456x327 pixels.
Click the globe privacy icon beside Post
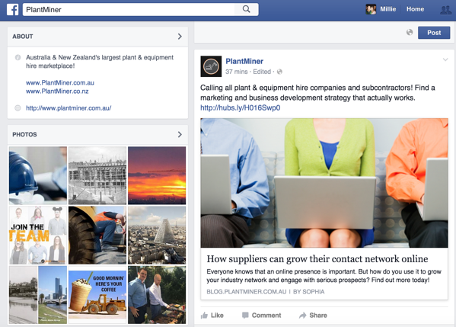tap(410, 32)
